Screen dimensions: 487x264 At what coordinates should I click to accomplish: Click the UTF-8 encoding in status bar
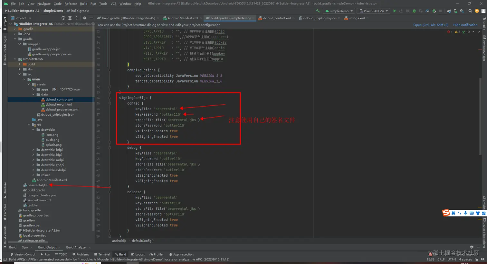452,259
